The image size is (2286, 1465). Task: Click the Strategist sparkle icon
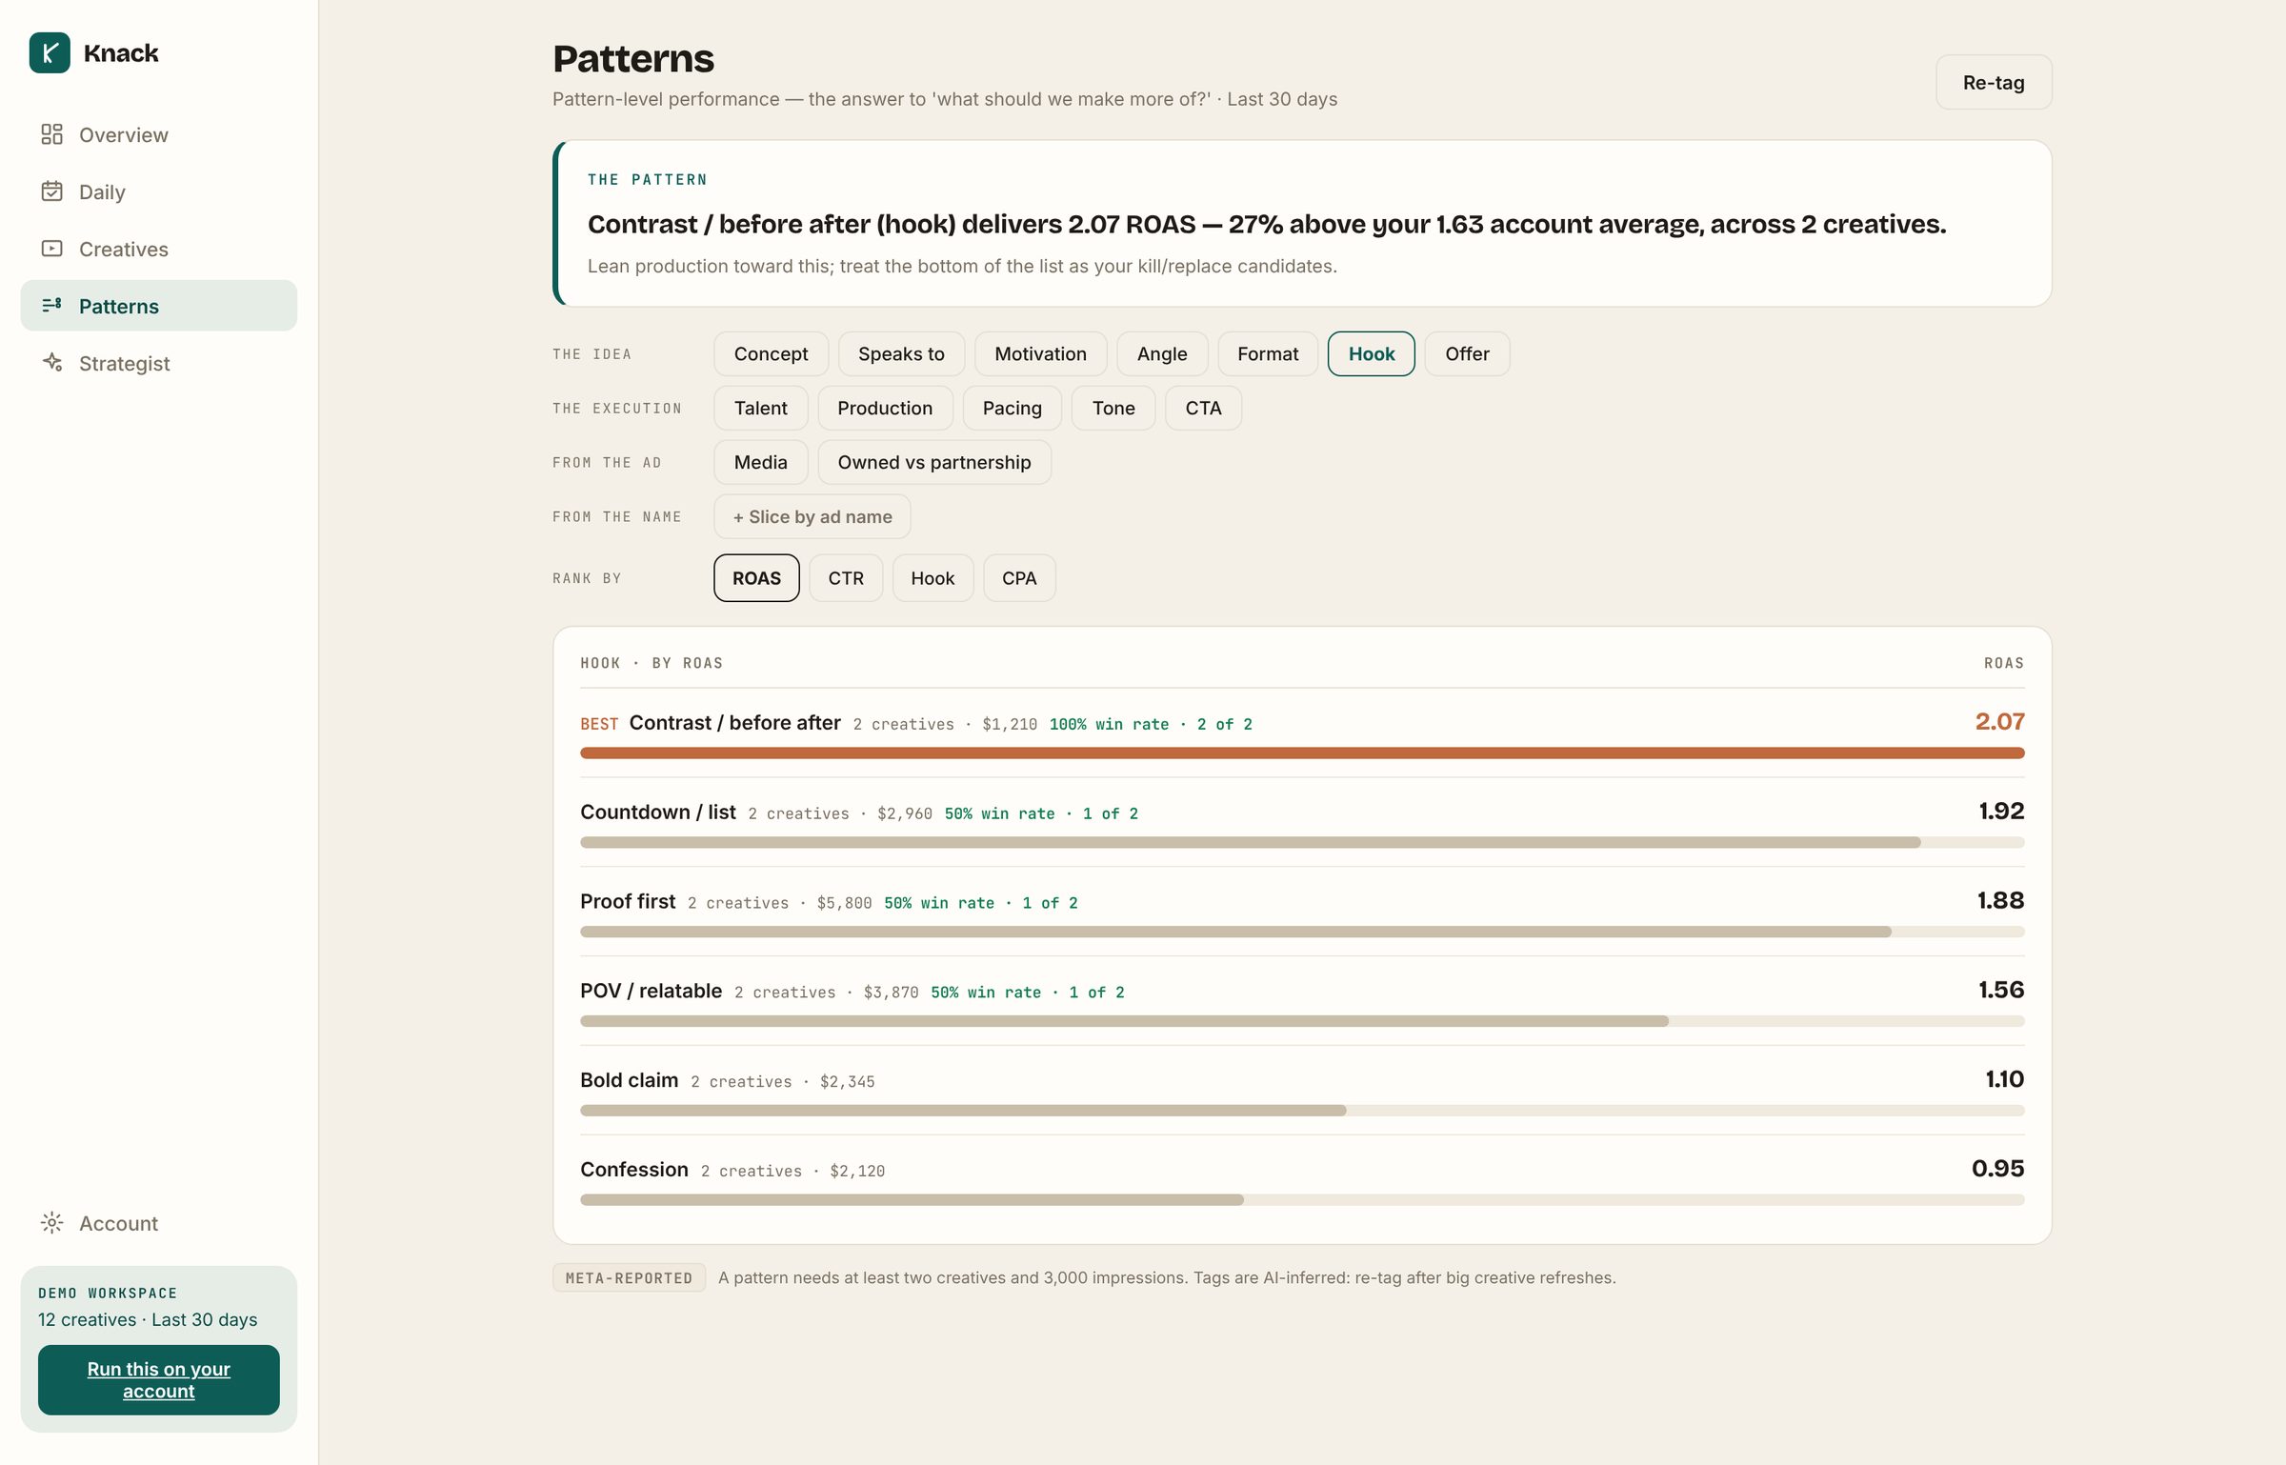pyautogui.click(x=51, y=363)
